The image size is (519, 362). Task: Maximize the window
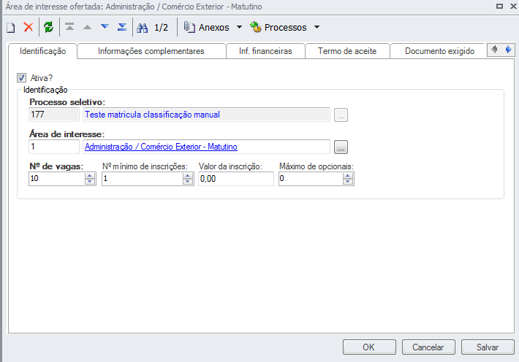click(x=499, y=7)
